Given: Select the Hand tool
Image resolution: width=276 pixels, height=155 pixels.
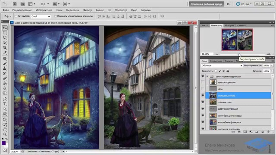Looking at the screenshot, I should pos(5,130).
